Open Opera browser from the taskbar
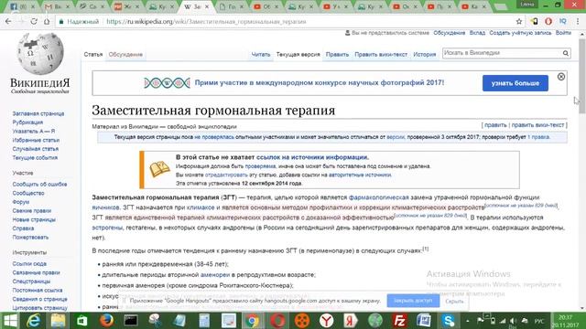The height and width of the screenshot is (329, 586). 277,321
